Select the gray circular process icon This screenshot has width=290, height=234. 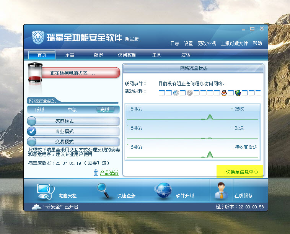tap(190, 93)
